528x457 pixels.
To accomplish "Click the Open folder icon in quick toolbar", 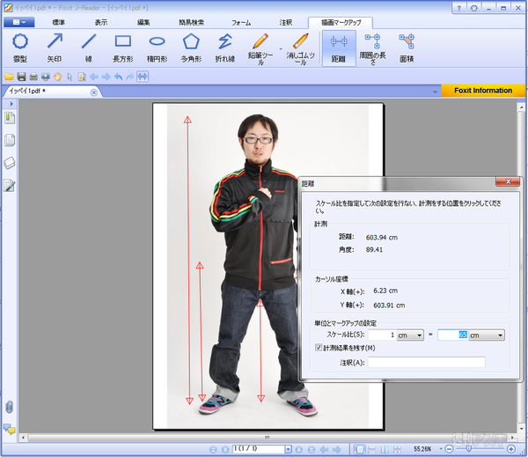I will (x=10, y=77).
